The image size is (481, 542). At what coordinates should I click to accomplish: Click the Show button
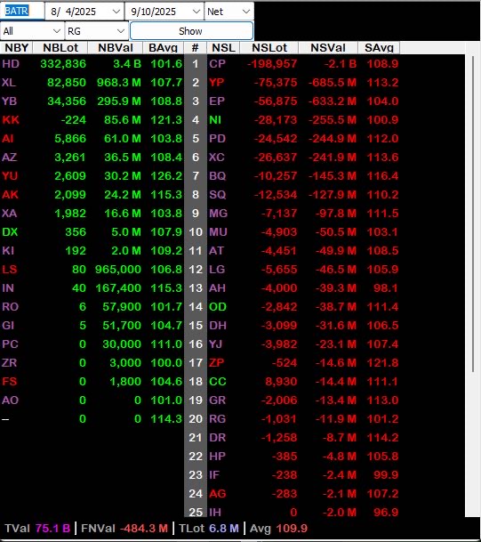pos(191,31)
